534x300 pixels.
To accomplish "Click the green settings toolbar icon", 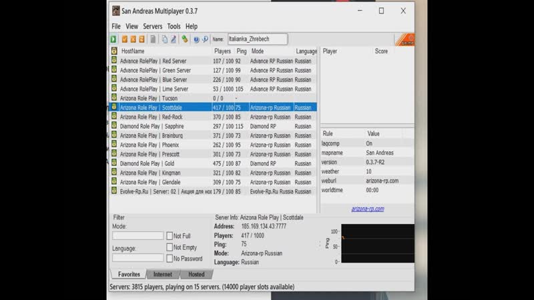I will [185, 39].
